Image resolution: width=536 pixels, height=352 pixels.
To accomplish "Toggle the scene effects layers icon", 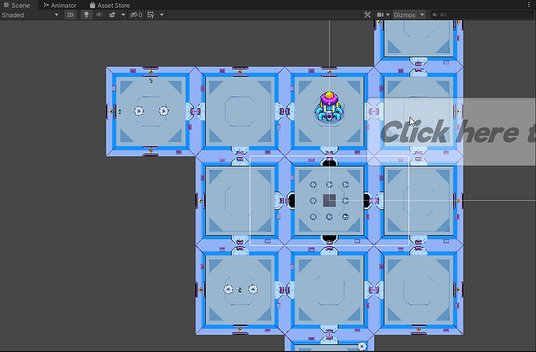I will tap(112, 14).
